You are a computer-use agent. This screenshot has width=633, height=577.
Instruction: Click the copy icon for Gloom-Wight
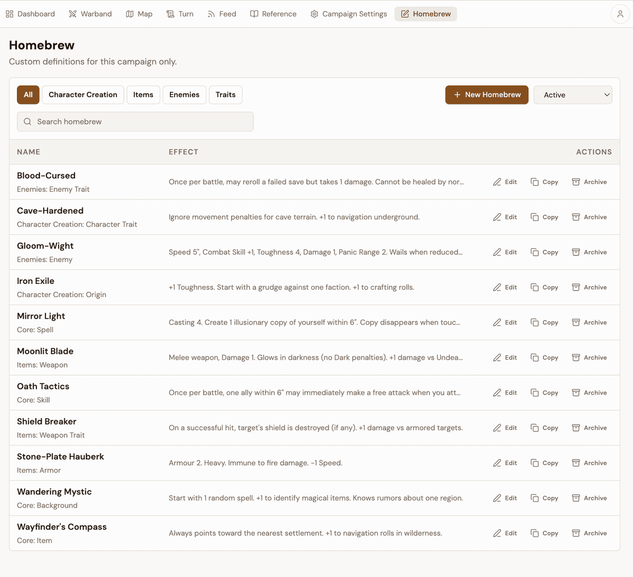point(534,252)
